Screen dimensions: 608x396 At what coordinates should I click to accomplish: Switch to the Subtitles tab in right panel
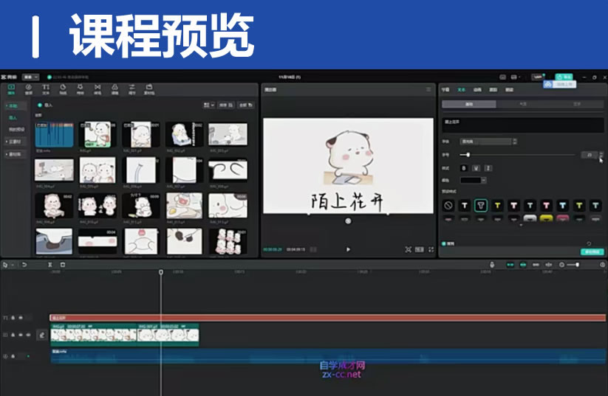445,89
